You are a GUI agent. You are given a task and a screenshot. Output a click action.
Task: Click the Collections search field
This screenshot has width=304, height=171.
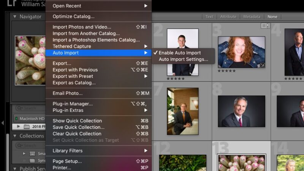[30, 145]
